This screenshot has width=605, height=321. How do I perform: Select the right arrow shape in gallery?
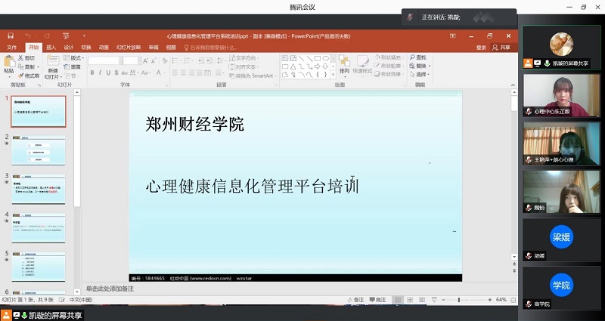317,66
